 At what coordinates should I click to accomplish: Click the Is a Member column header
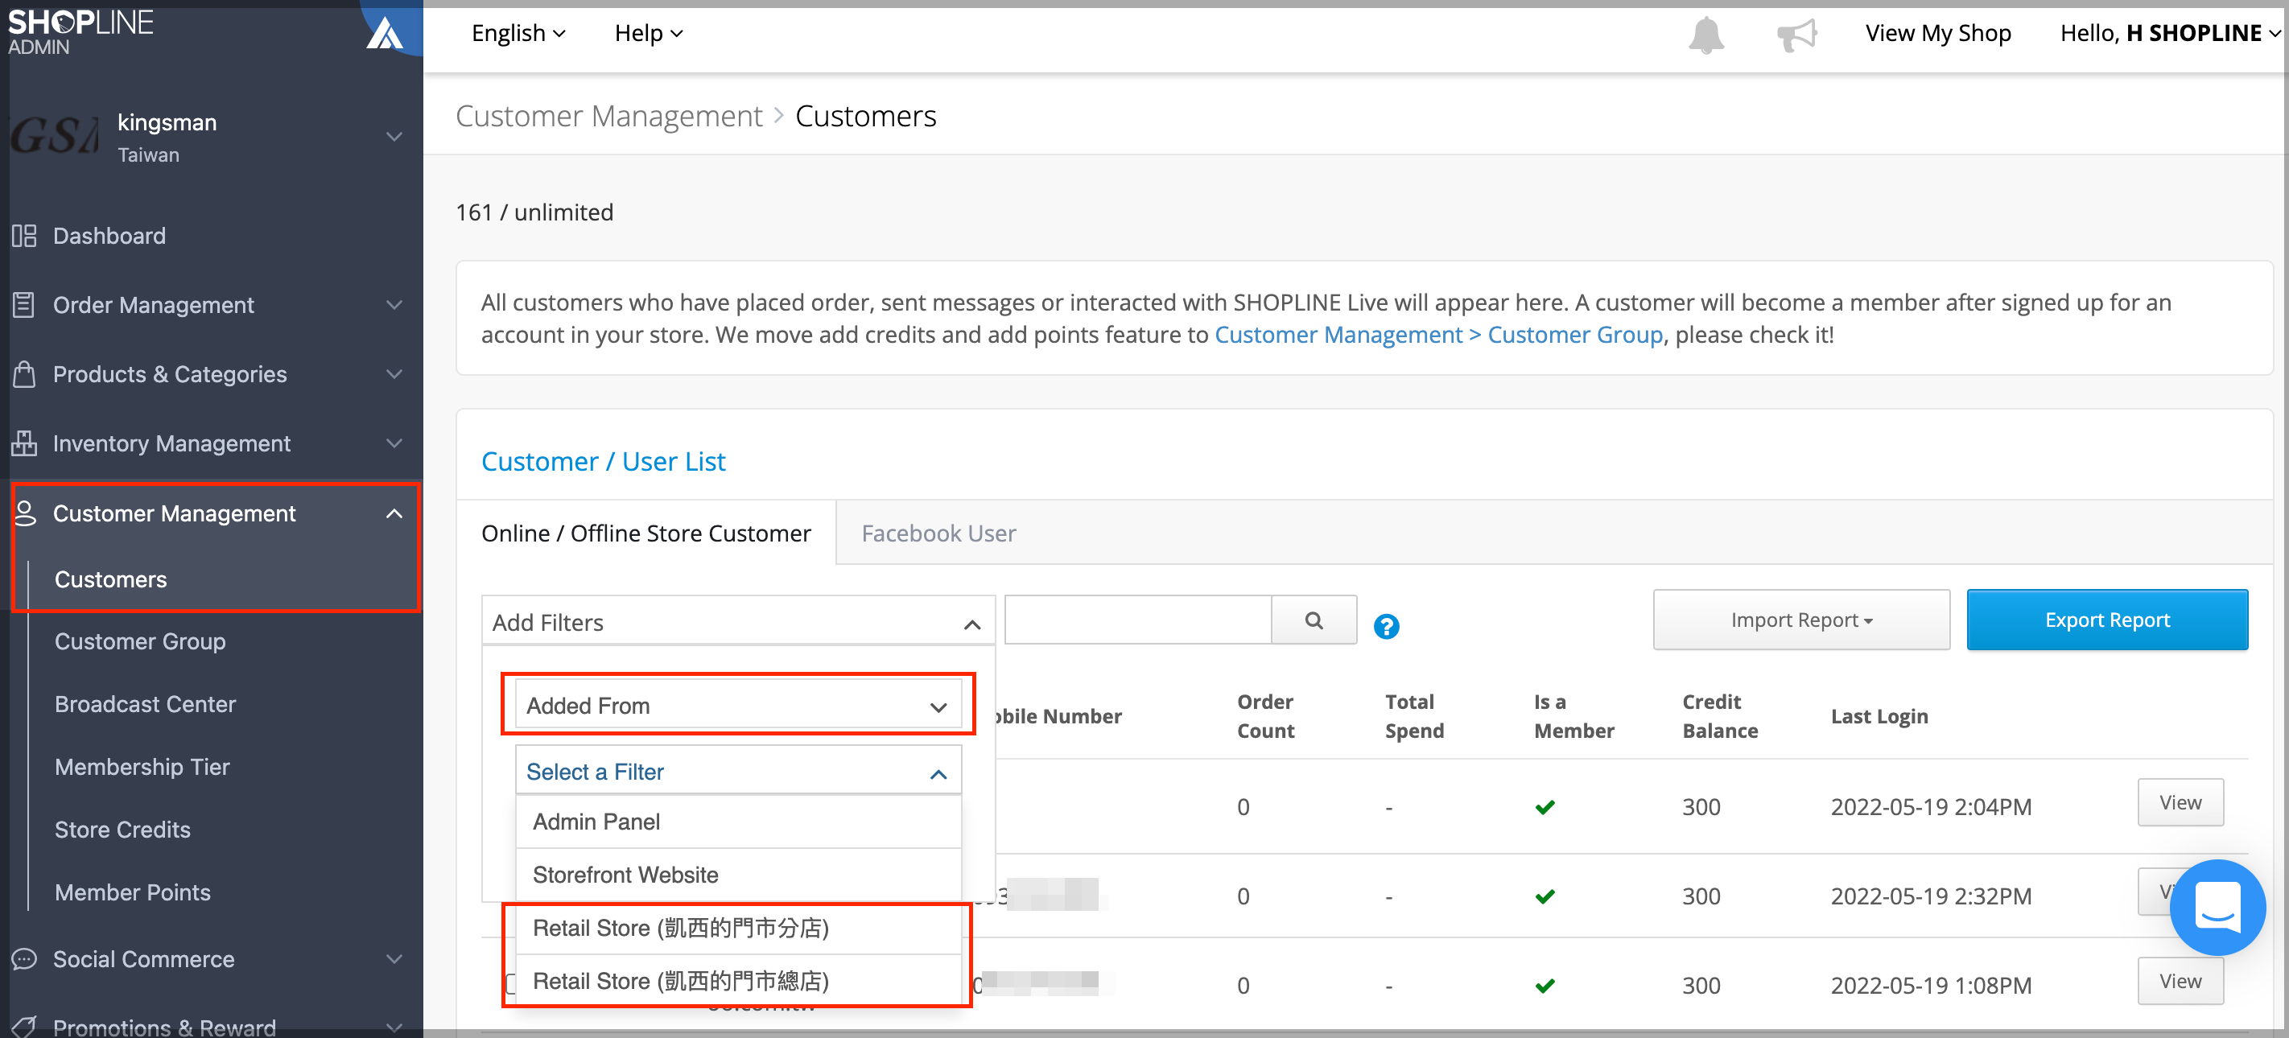click(1573, 715)
